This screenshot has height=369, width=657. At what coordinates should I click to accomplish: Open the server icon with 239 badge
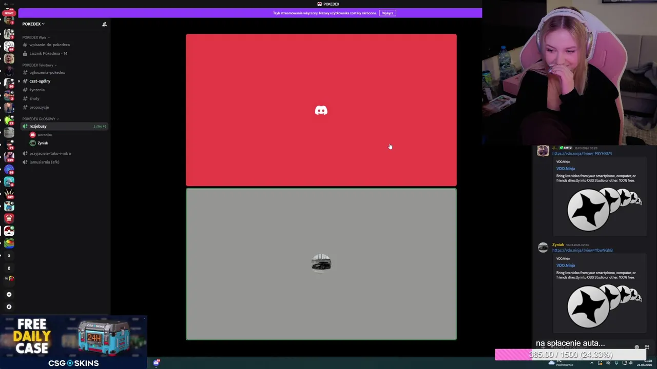[x=9, y=157]
